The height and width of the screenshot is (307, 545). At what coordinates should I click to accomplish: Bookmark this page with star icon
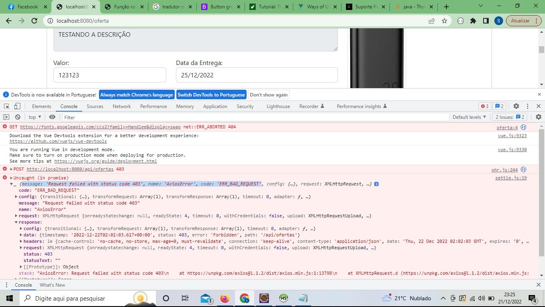(444, 21)
